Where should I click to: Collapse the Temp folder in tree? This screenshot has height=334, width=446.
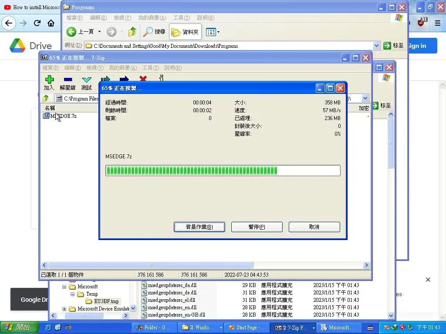click(73, 294)
